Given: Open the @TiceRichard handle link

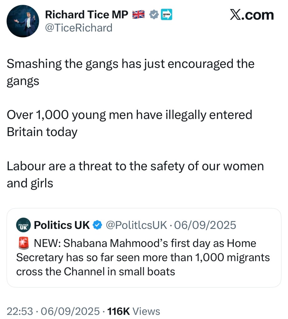Looking at the screenshot, I should [x=79, y=28].
